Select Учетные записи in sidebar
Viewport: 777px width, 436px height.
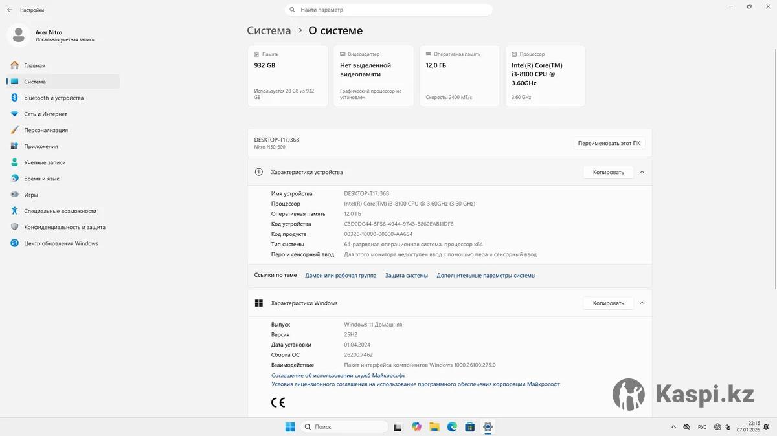click(45, 162)
